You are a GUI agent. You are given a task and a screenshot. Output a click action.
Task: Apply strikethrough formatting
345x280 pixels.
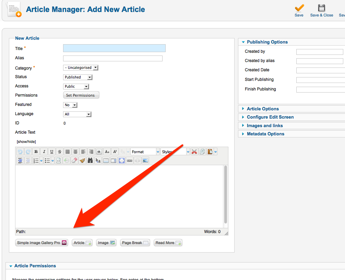pyautogui.click(x=60, y=152)
